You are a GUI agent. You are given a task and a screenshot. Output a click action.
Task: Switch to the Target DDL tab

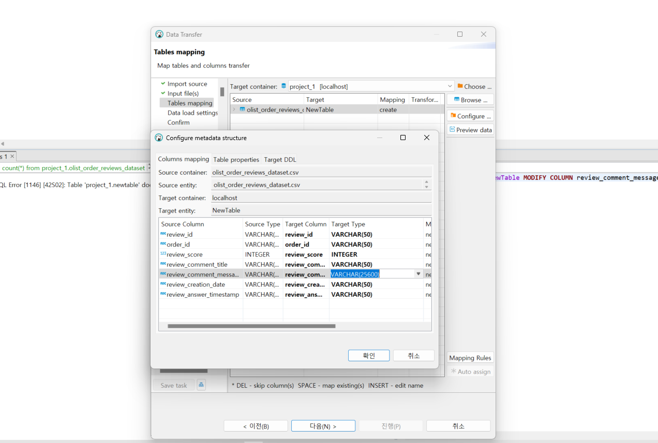point(280,159)
